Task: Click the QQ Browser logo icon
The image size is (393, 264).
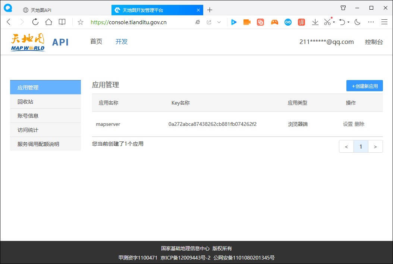Action: click(x=8, y=8)
